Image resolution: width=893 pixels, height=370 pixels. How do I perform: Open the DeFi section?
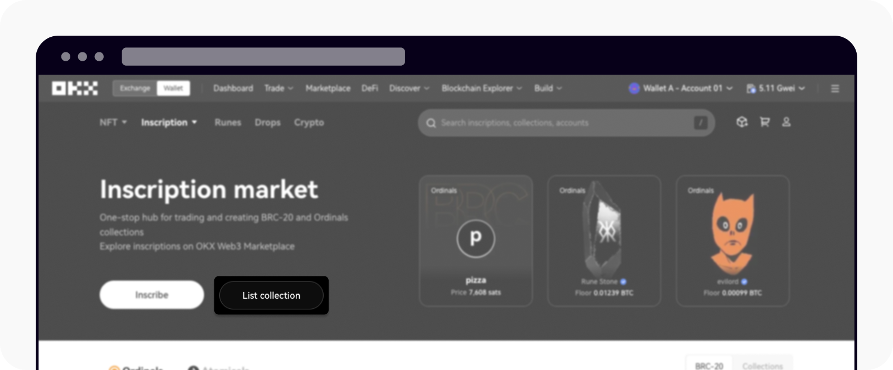pyautogui.click(x=369, y=88)
